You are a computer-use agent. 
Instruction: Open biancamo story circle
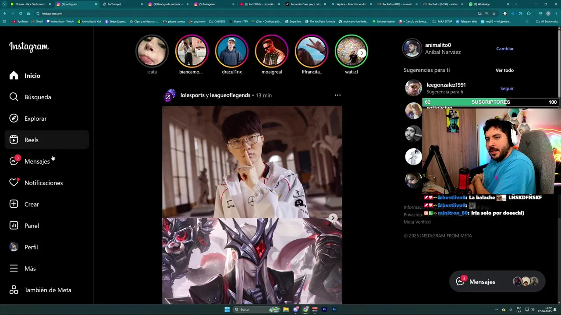coord(192,51)
